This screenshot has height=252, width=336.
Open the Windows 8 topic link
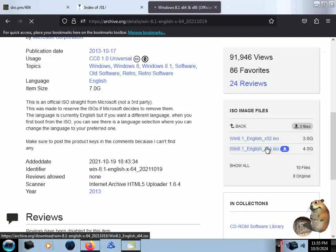click(x=126, y=66)
